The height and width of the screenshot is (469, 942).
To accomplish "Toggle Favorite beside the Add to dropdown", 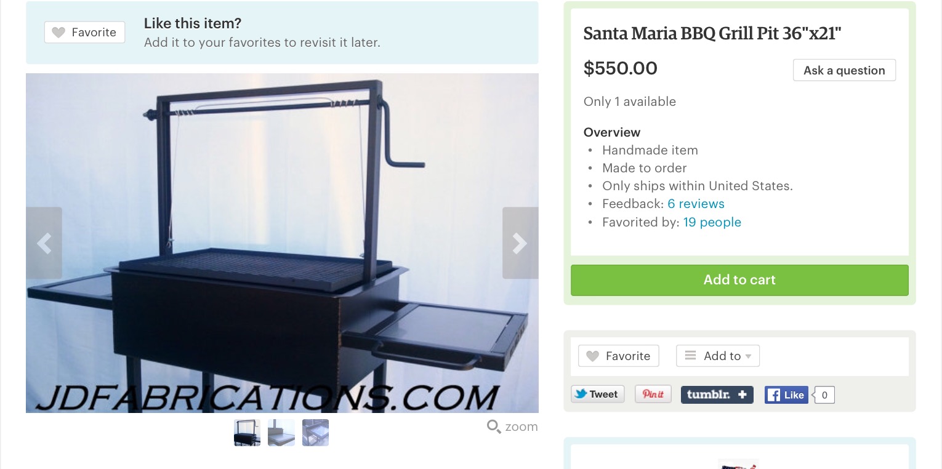I will pos(619,356).
